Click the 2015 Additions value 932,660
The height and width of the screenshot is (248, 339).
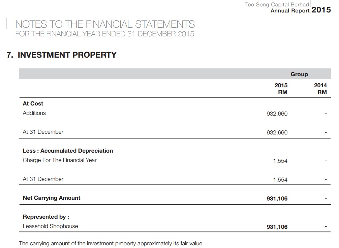coord(277,114)
